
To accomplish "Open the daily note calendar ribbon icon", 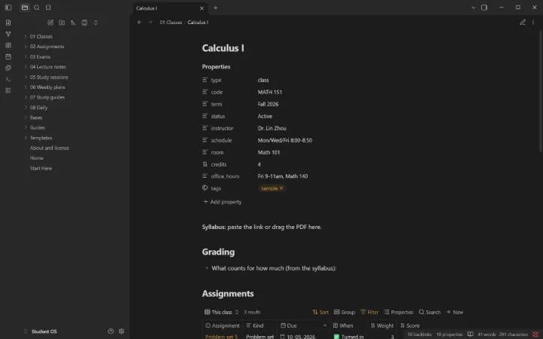I will tap(8, 56).
